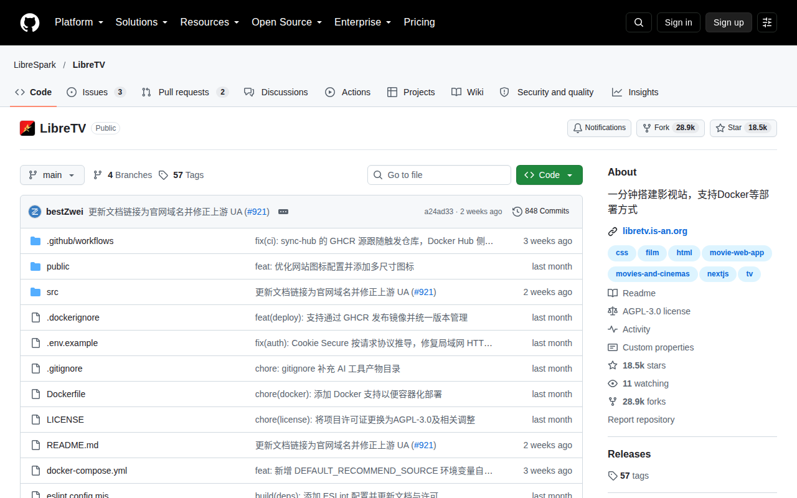Click the Sign up button
797x498 pixels.
729,22
